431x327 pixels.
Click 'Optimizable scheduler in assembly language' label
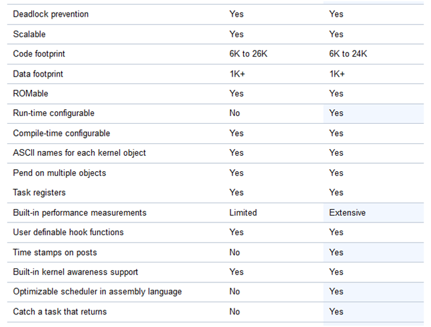point(97,292)
